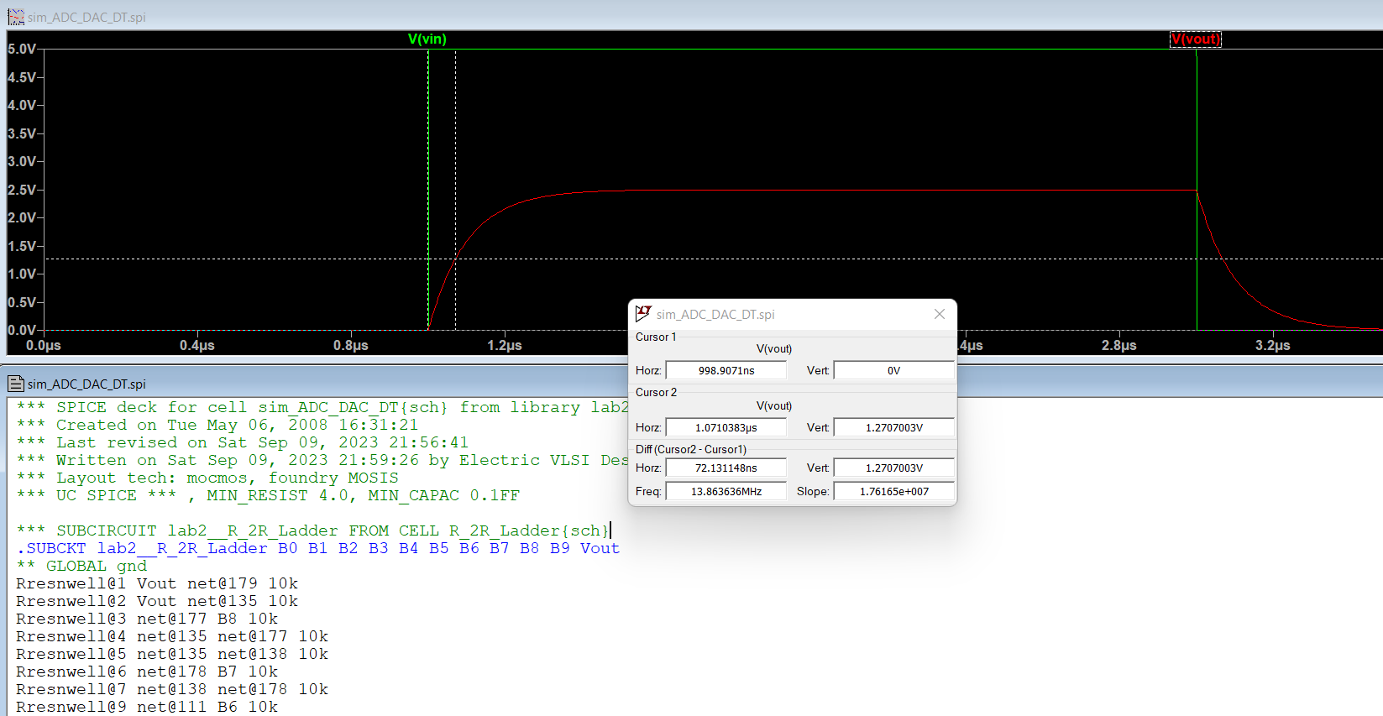This screenshot has height=716, width=1383.
Task: Click the 0.4µs label on the time axis
Action: 197,345
